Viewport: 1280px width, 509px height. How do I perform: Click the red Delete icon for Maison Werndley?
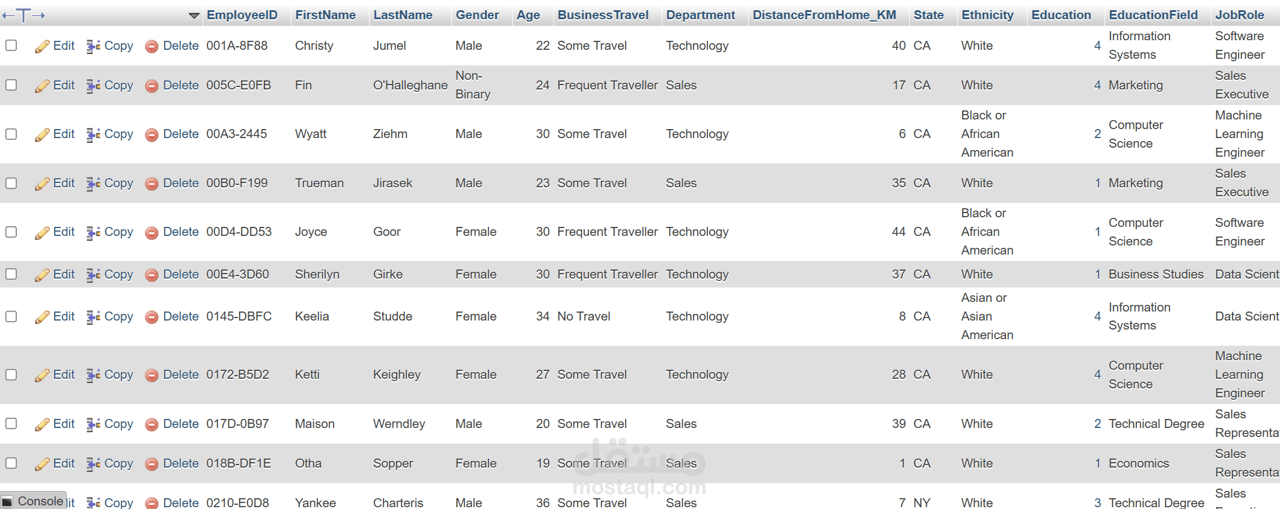coord(152,424)
